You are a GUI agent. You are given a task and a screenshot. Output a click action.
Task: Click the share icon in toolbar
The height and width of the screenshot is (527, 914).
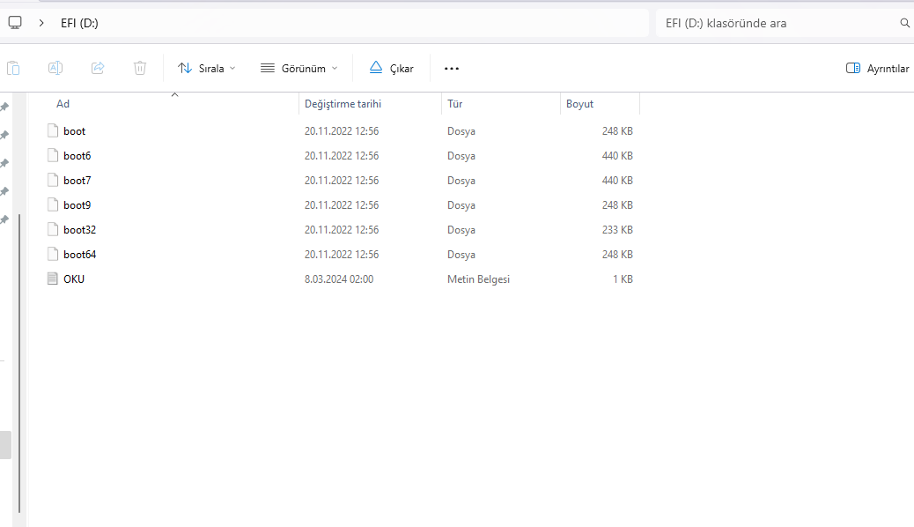coord(98,68)
